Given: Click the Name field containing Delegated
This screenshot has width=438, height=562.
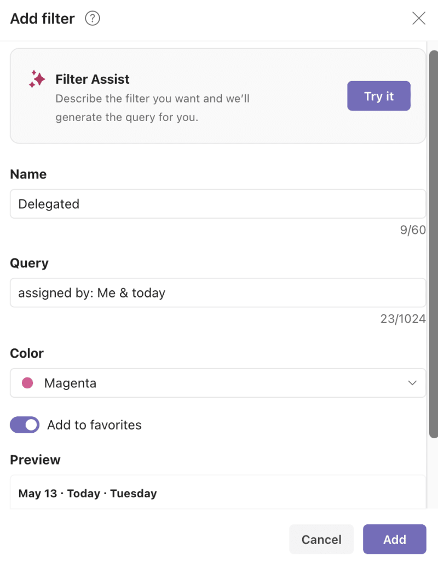Looking at the screenshot, I should pos(218,204).
